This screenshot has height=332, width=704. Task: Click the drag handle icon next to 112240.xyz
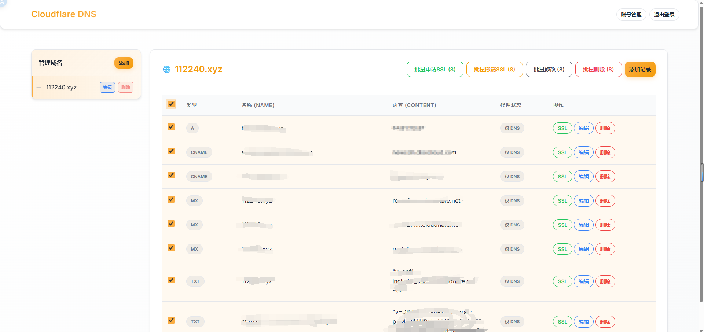click(39, 87)
